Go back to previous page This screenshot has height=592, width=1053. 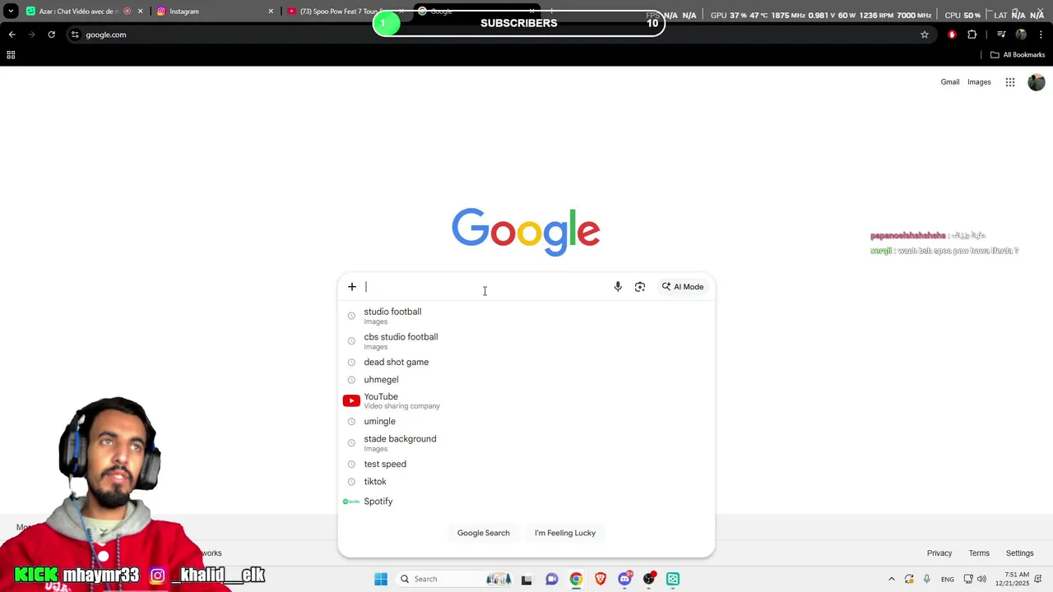[x=12, y=35]
